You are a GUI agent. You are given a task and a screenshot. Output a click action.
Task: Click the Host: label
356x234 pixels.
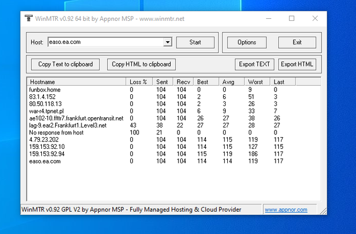37,42
